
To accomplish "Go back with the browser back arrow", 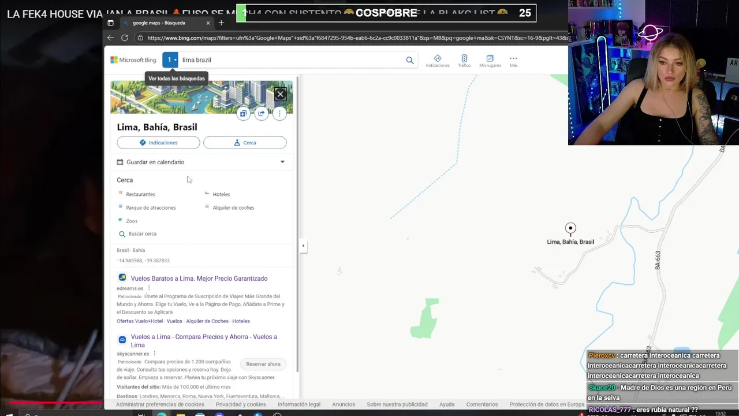I will tap(110, 38).
